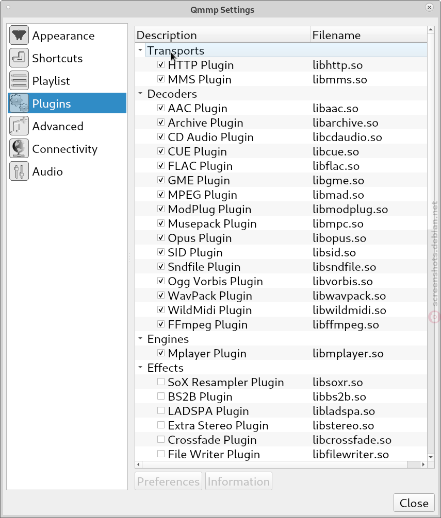Image resolution: width=441 pixels, height=518 pixels.
Task: Enable the SoX Resampler Plugin
Action: coord(161,382)
